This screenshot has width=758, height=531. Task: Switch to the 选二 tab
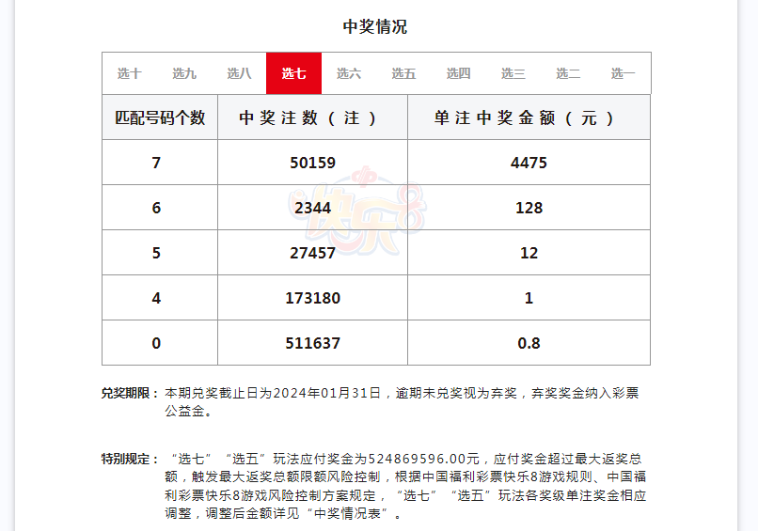(x=568, y=73)
